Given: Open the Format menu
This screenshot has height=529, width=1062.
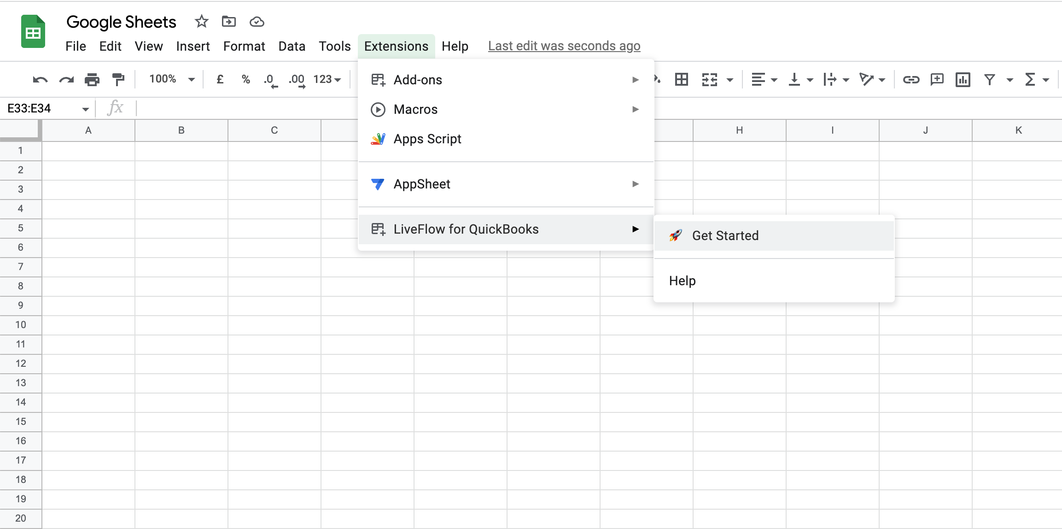Looking at the screenshot, I should [244, 46].
